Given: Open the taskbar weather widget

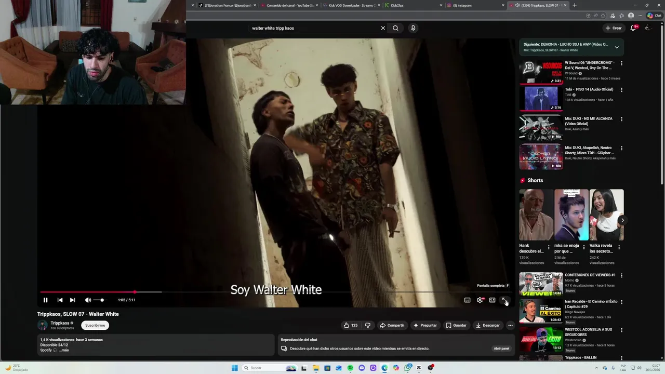Looking at the screenshot, I should (x=17, y=368).
